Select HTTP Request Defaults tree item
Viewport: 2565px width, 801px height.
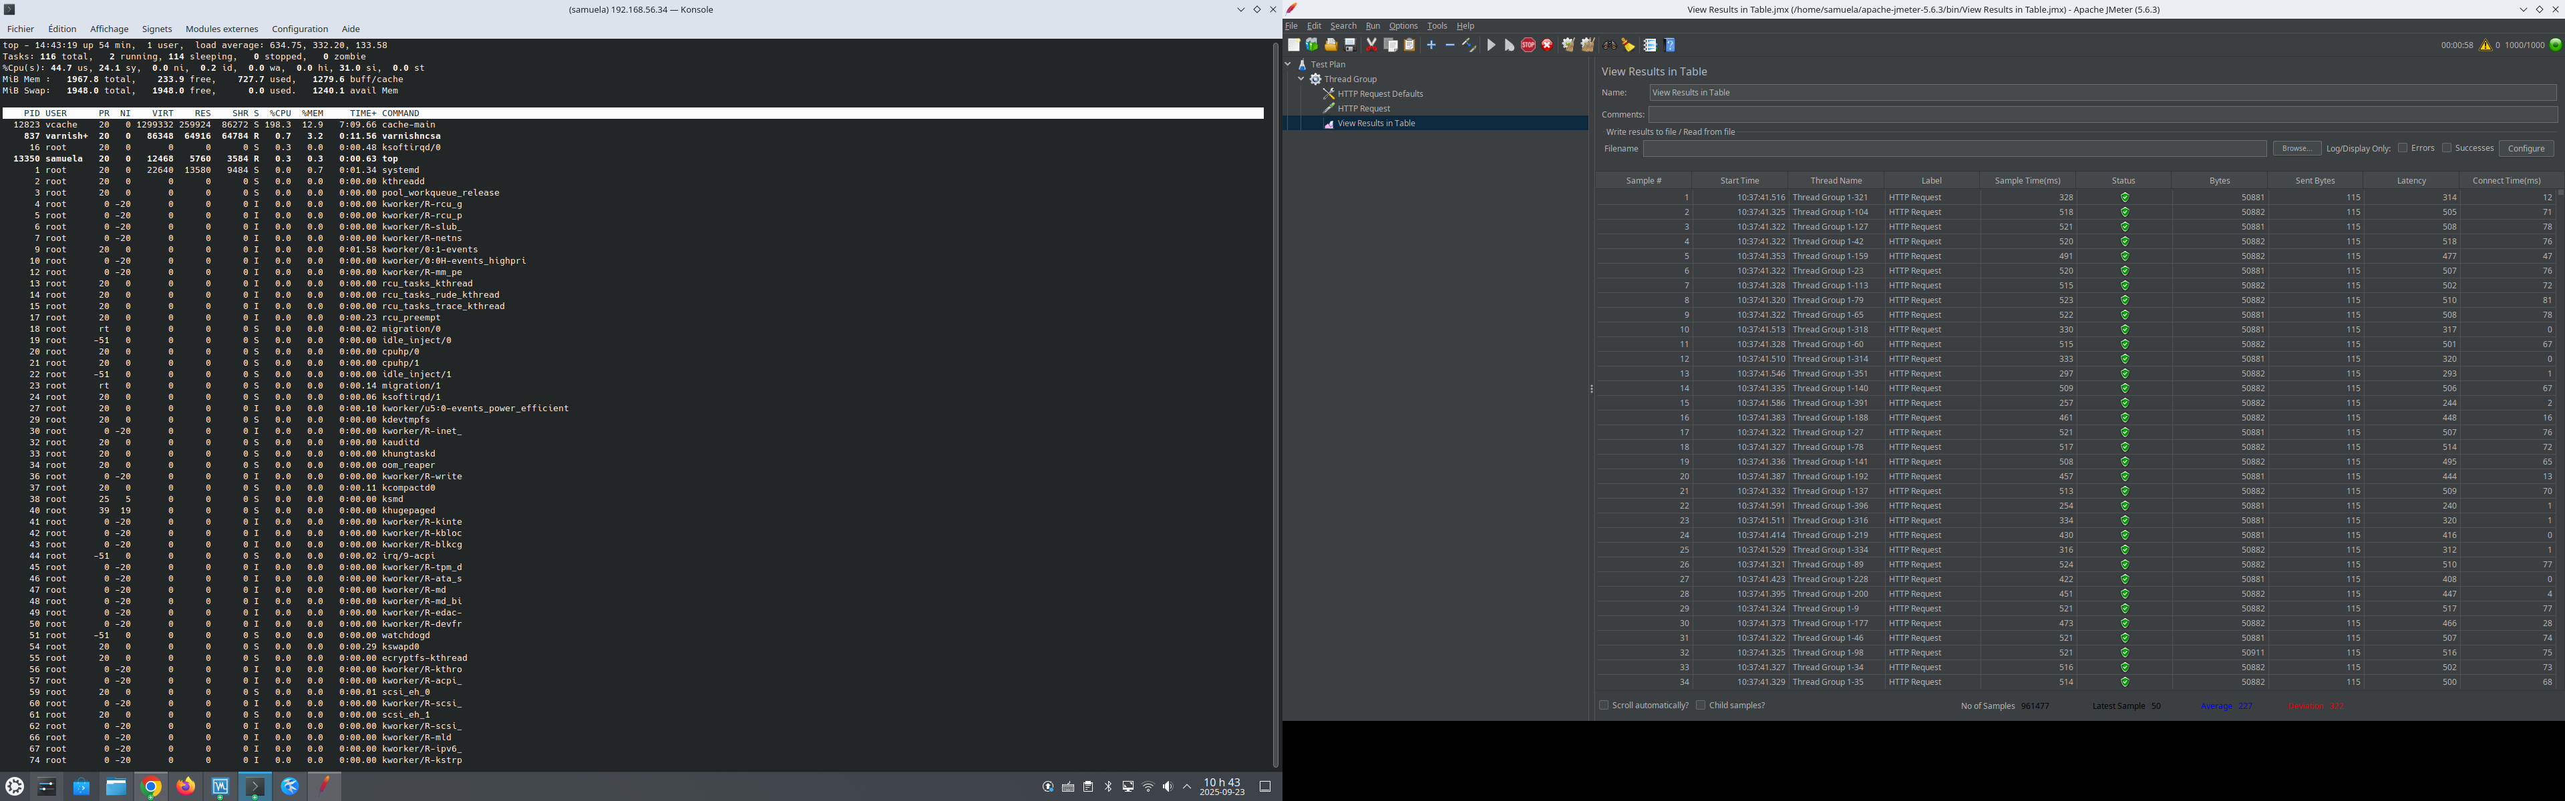point(1379,93)
